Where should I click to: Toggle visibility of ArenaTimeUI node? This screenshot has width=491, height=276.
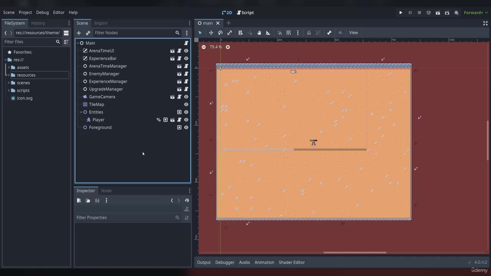point(186,51)
